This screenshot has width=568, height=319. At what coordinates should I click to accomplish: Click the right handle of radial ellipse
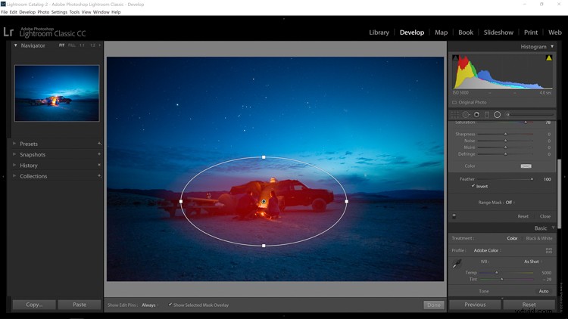(347, 202)
